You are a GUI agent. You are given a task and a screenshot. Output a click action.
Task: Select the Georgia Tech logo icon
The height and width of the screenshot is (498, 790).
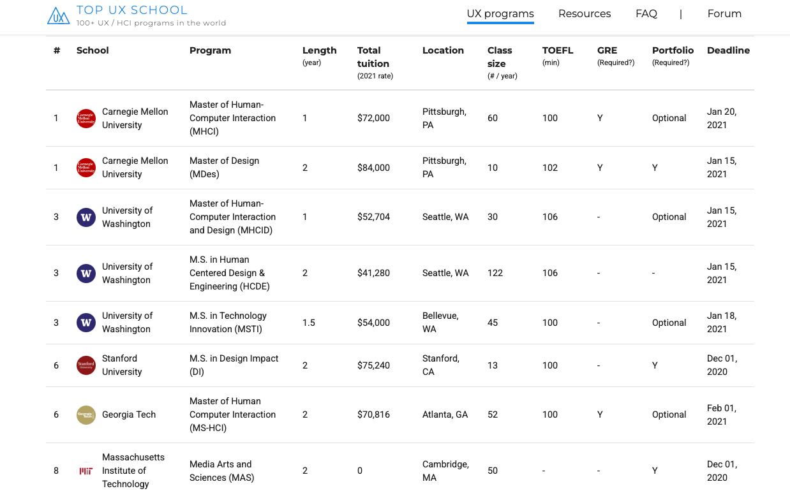86,414
